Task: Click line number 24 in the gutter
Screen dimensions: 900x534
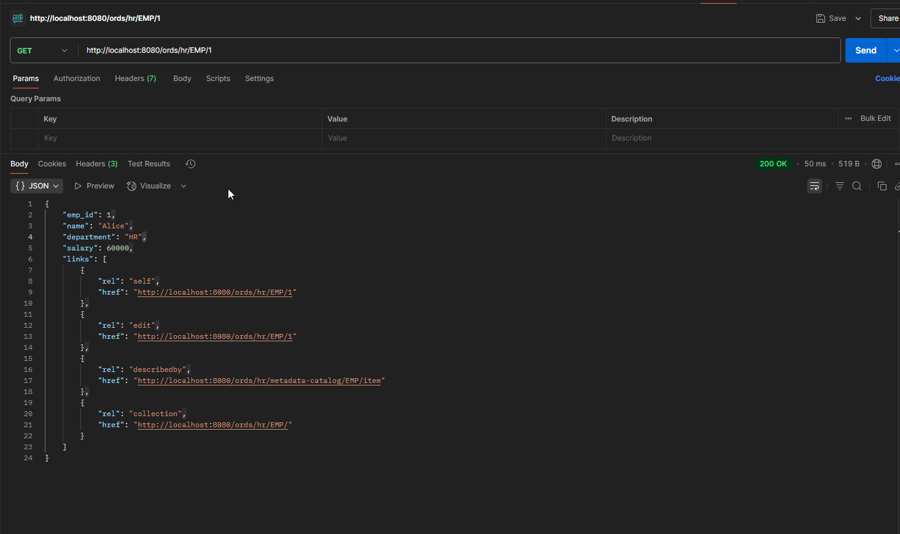Action: tap(28, 458)
